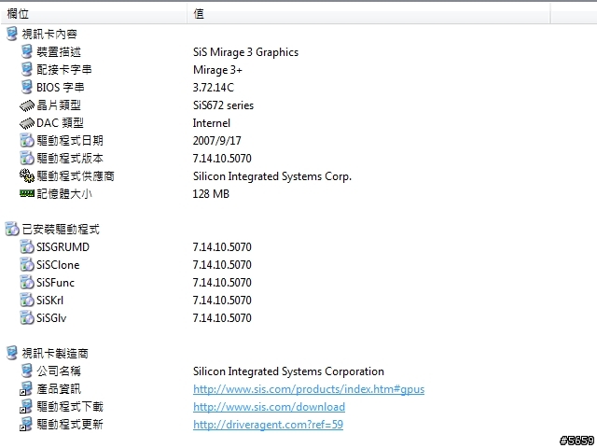Screen dimensions: 597x448
Task: Select the 公司名稱 row
Action: tap(298, 371)
